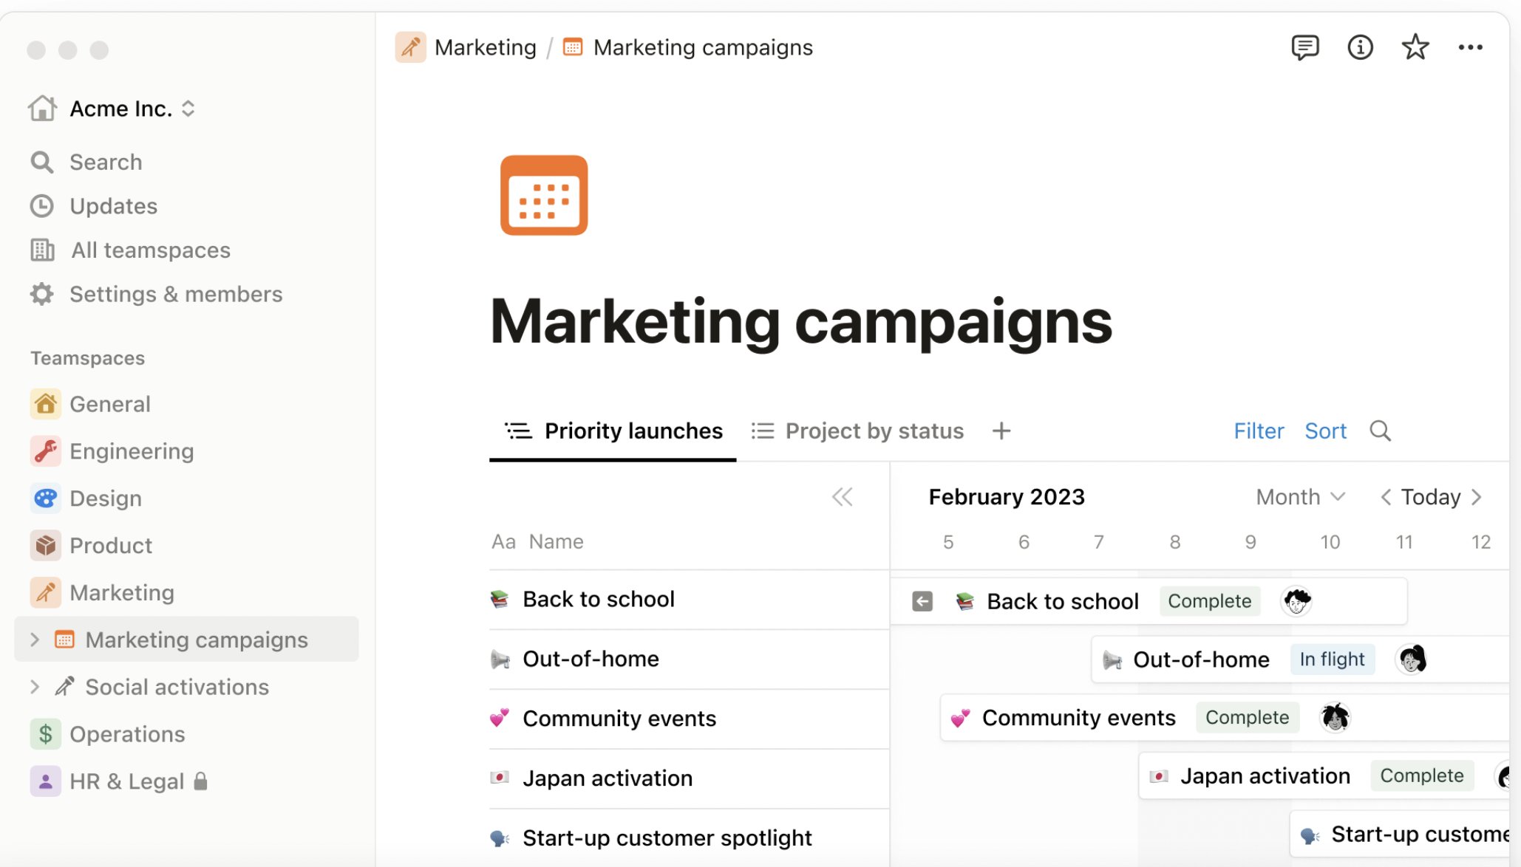Click the orange calendar page icon
1521x867 pixels.
(544, 195)
